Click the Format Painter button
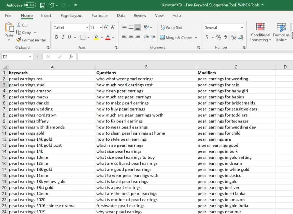 pos(31,40)
